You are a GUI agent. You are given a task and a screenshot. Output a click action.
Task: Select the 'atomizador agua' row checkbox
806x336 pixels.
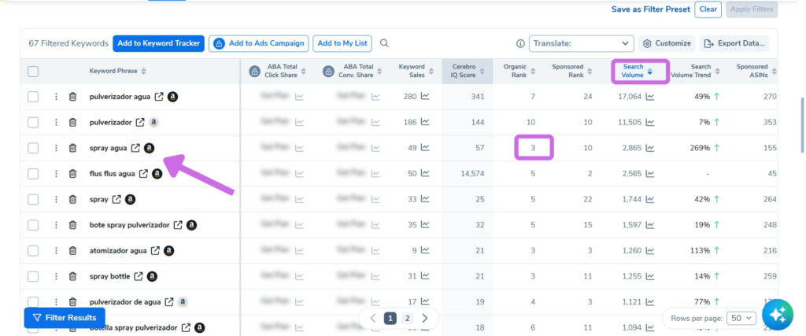(33, 251)
